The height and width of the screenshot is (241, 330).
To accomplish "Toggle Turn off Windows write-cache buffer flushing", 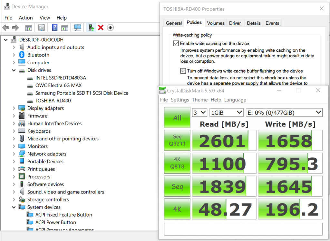I will point(183,71).
